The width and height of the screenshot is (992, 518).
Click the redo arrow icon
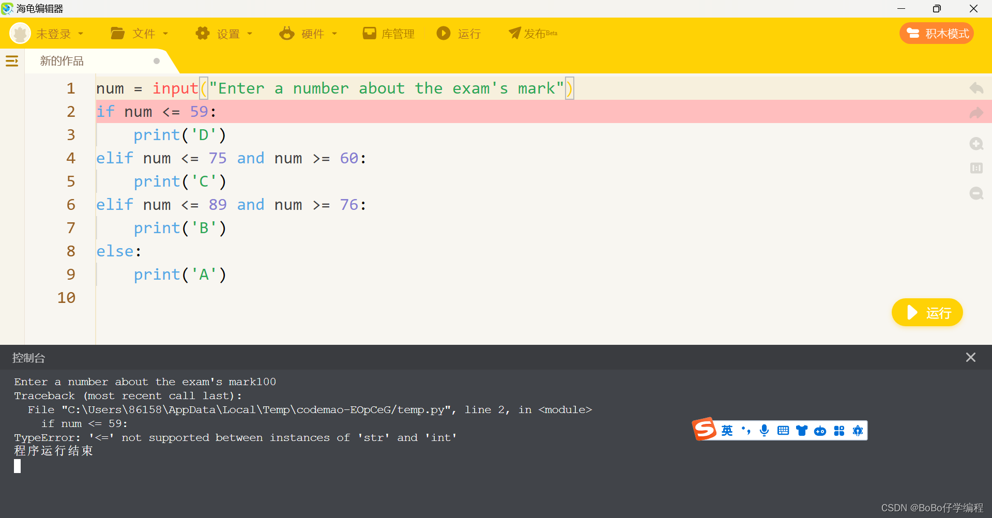pos(976,113)
